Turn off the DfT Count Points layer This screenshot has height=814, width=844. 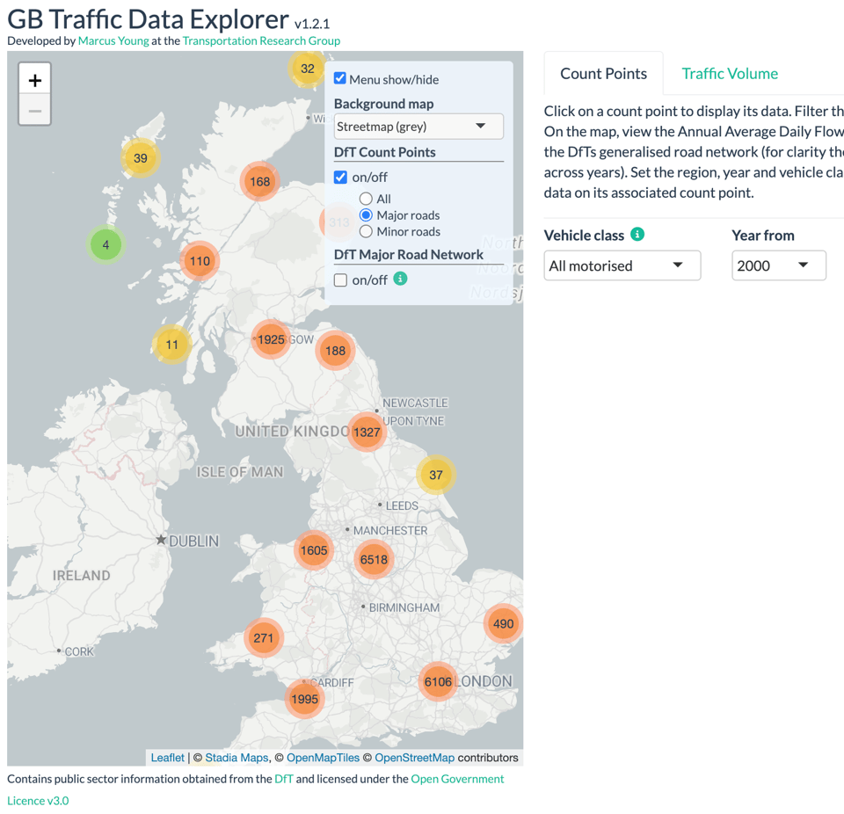click(340, 177)
